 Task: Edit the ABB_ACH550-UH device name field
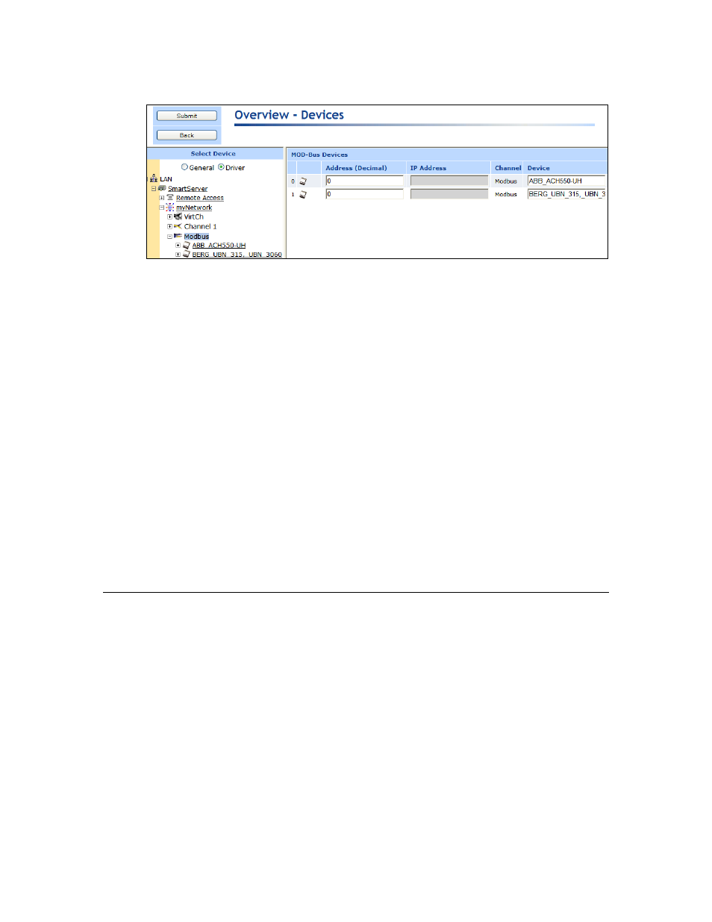coord(566,181)
